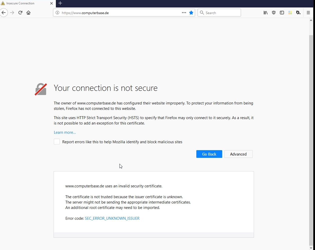This screenshot has height=250, width=315.
Task: Open SEC_ERROR_UNKNOWN_ISSUER error code link
Action: 112,218
